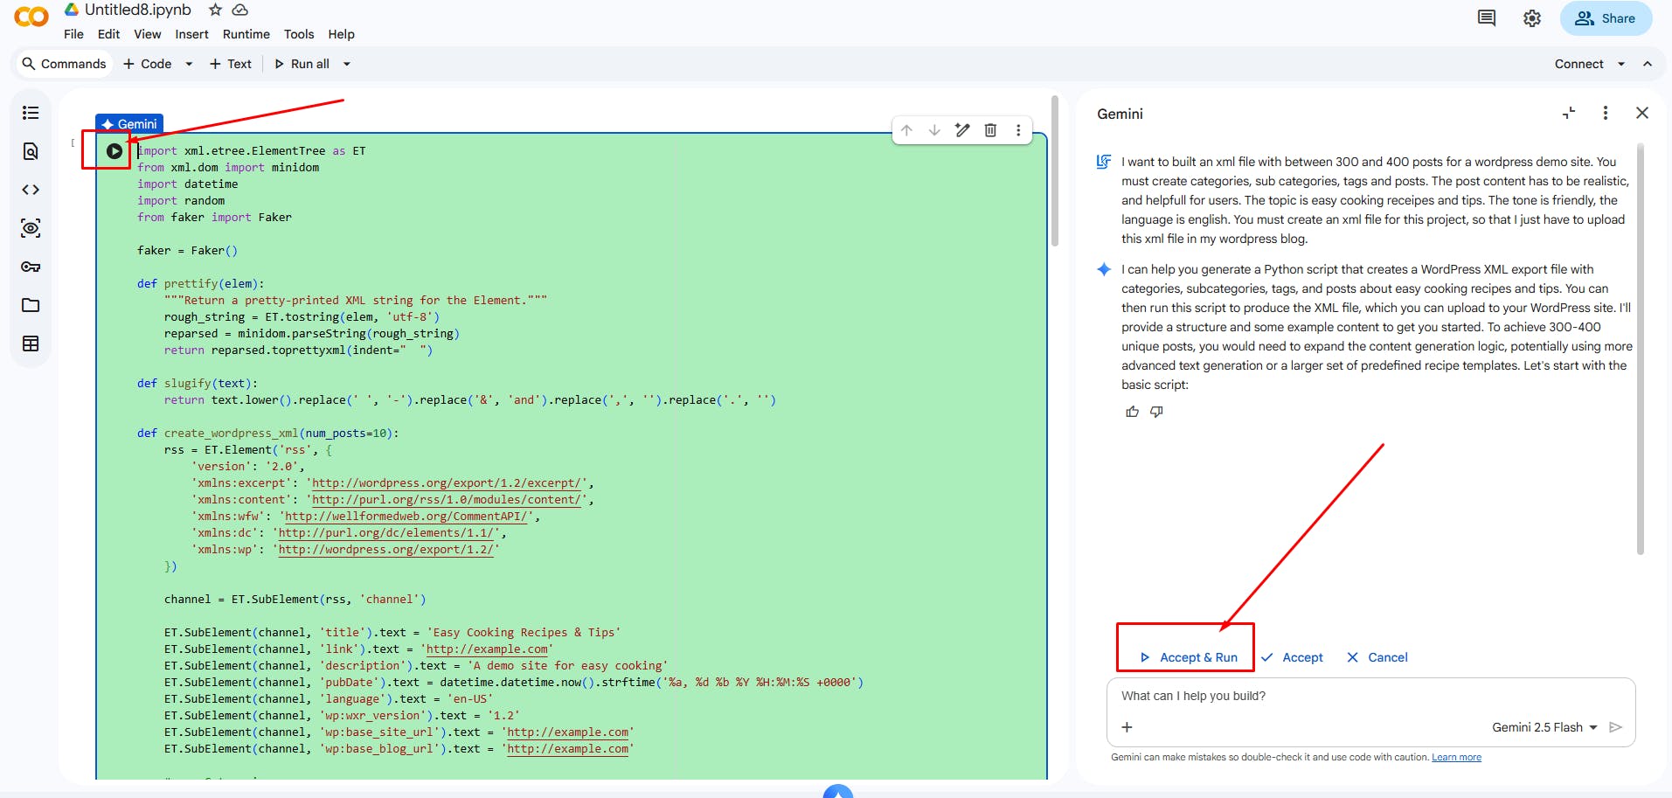Open the data table sidebar icon
The image size is (1672, 798).
[x=31, y=343]
